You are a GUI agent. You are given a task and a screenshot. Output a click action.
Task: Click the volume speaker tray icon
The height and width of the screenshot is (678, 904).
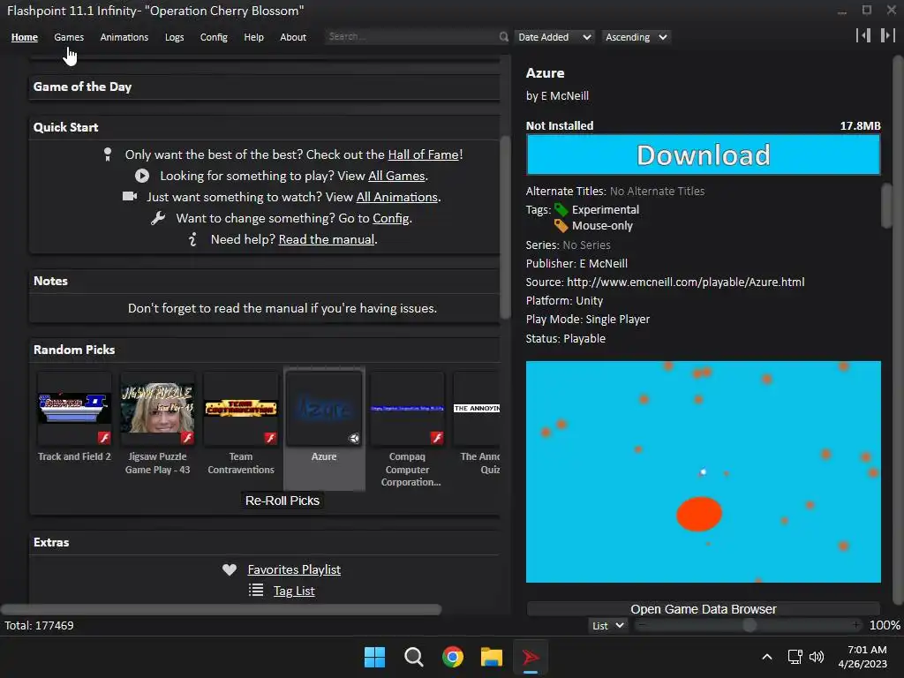[x=817, y=657]
